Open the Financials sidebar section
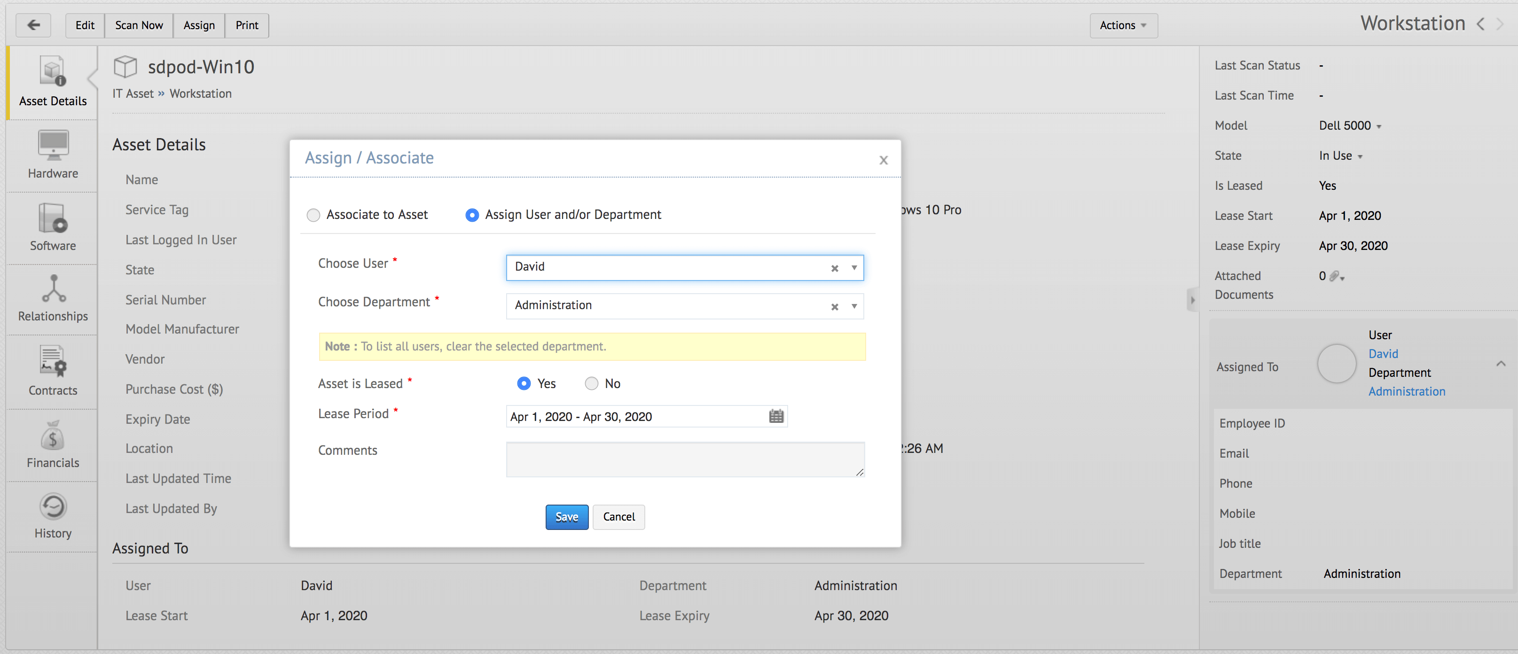1518x654 pixels. point(53,444)
